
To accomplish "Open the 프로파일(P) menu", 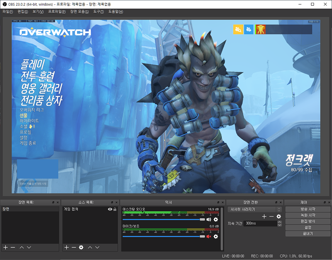I will tap(57, 12).
